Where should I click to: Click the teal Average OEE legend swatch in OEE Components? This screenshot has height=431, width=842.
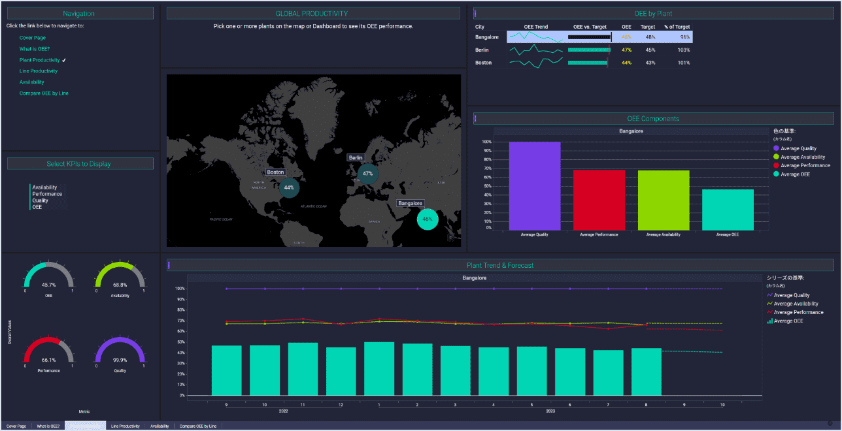776,174
